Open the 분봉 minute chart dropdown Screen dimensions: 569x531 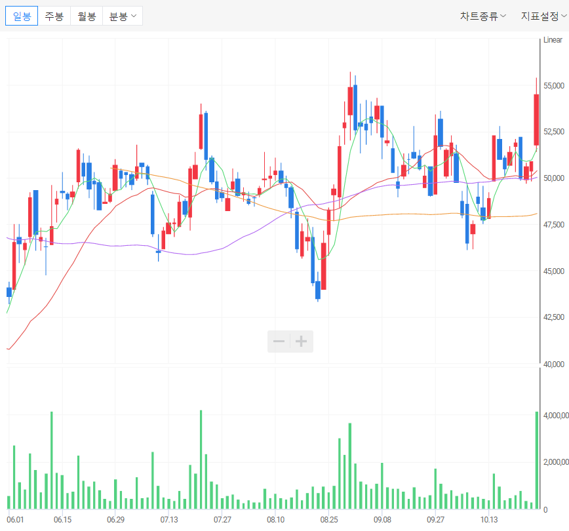[123, 16]
